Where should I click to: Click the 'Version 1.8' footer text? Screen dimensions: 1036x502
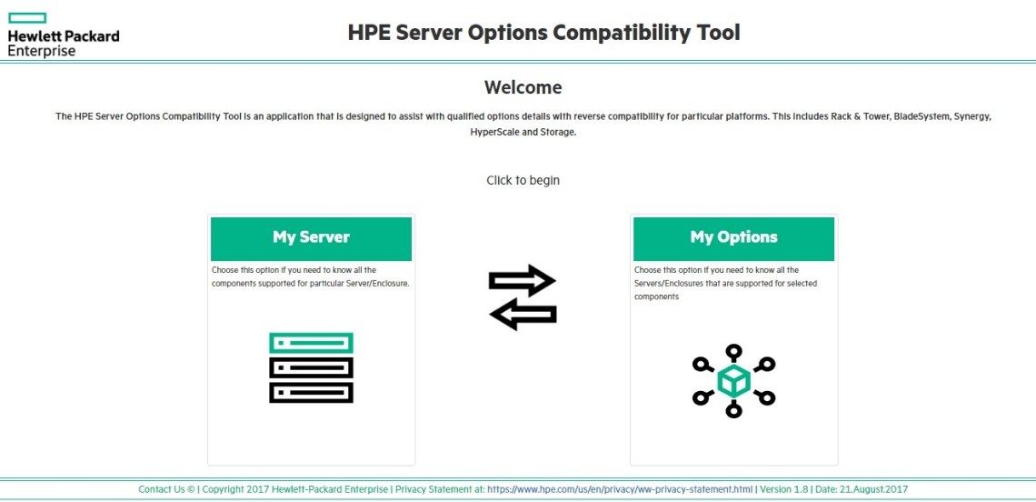(783, 490)
